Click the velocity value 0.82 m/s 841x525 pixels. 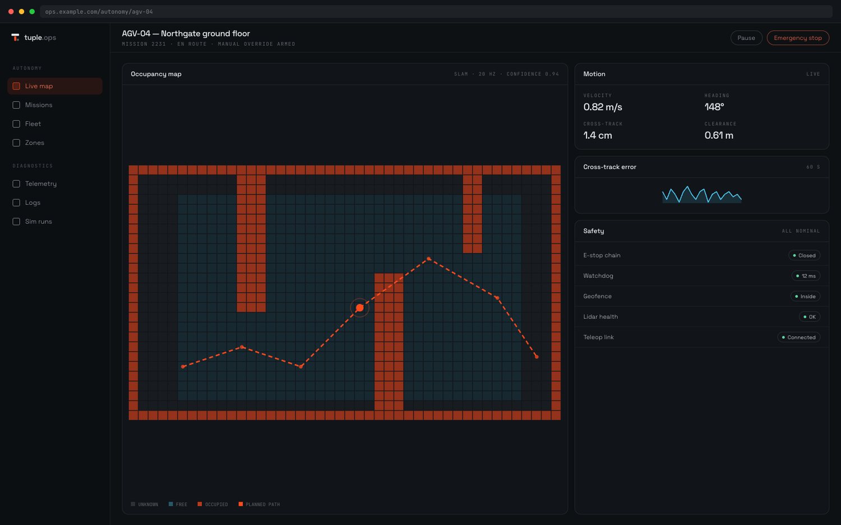[603, 107]
